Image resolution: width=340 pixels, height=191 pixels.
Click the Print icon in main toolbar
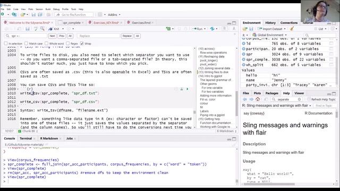[48, 14]
